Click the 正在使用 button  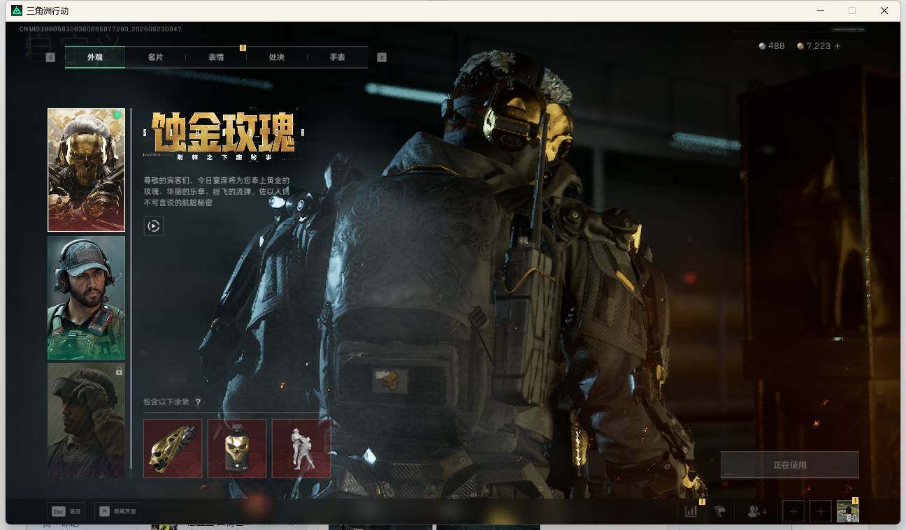click(790, 464)
